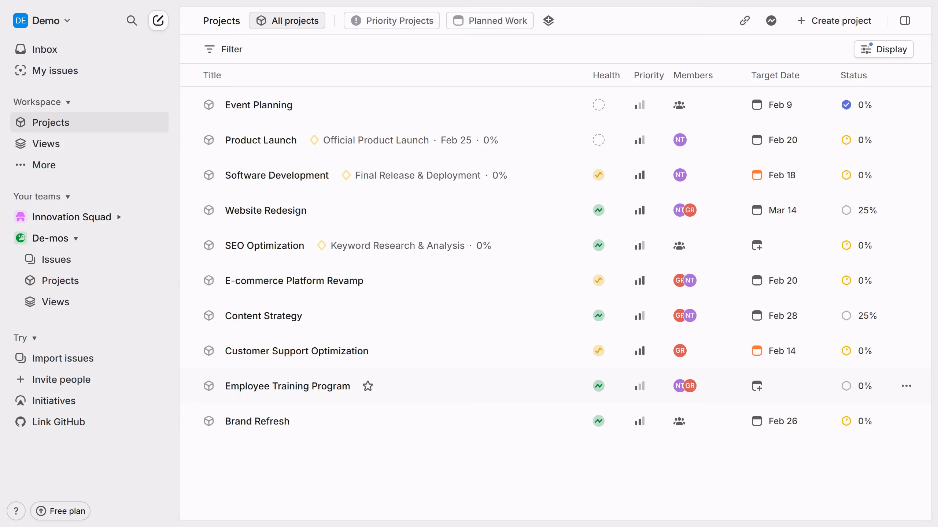Click Create project button

point(834,20)
